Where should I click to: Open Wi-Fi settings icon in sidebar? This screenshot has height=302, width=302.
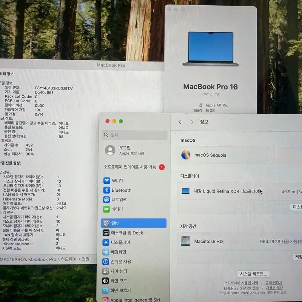coord(107,181)
